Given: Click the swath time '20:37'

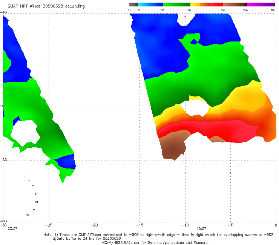Looking at the screenshot, I should pyautogui.click(x=12, y=229).
